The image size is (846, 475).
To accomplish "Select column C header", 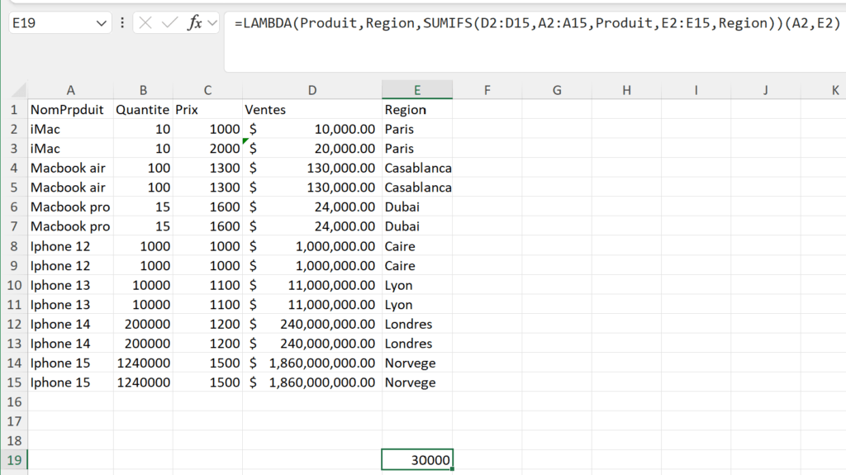I will point(207,90).
